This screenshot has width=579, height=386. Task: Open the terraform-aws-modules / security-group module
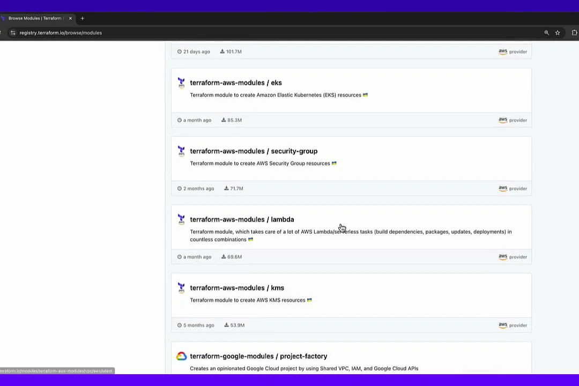pyautogui.click(x=254, y=151)
